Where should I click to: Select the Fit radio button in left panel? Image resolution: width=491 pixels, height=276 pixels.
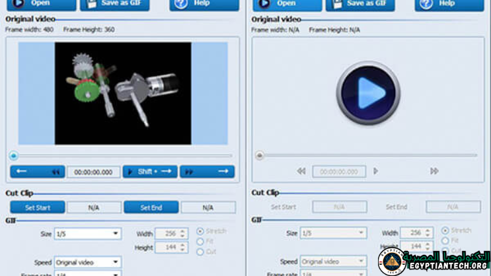[200, 242]
